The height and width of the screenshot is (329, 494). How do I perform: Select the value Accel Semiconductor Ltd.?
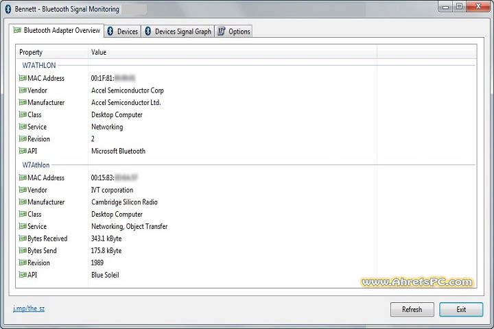[126, 103]
